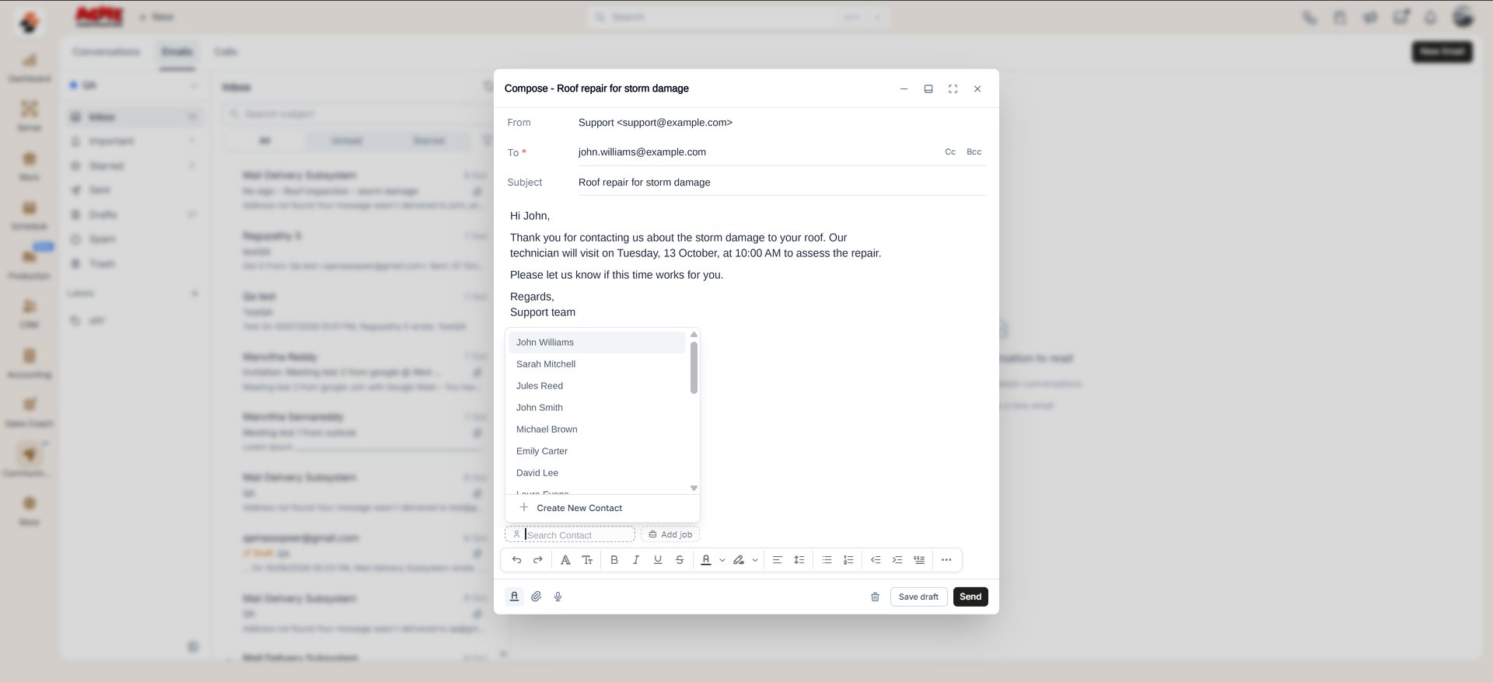The width and height of the screenshot is (1493, 682).
Task: Add Bcc recipients
Action: [974, 152]
